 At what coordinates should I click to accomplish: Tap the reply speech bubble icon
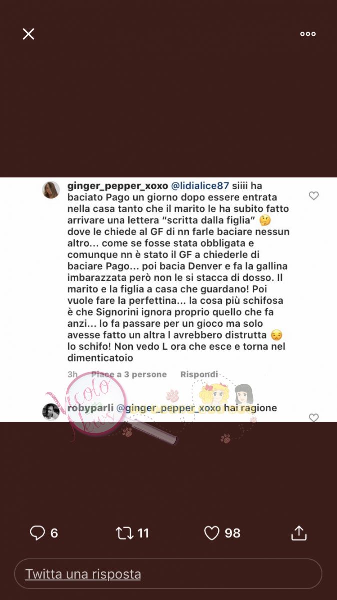(37, 533)
